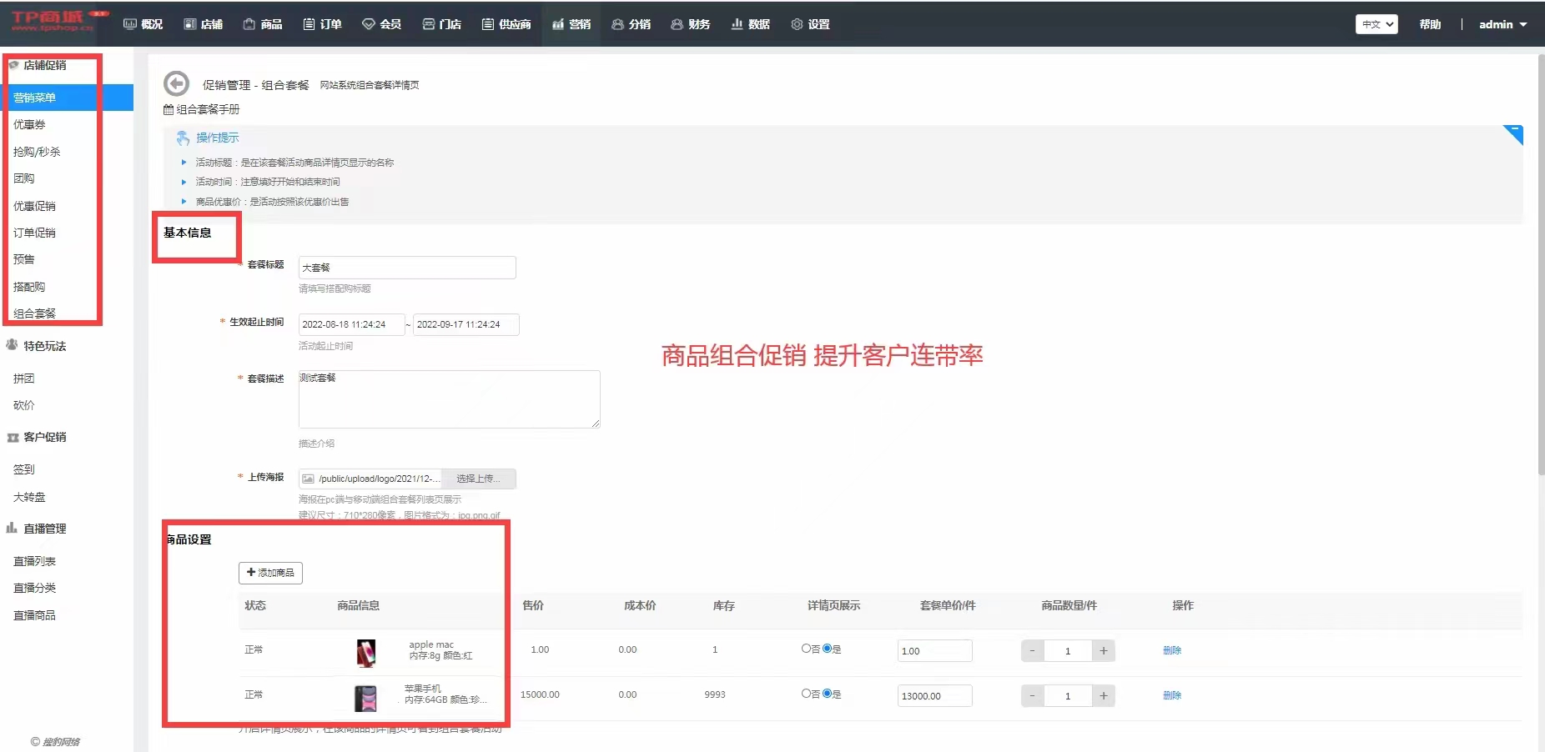Open the 营销 marketing menu in top bar
Viewport: 1545px width, 752px height.
[571, 24]
